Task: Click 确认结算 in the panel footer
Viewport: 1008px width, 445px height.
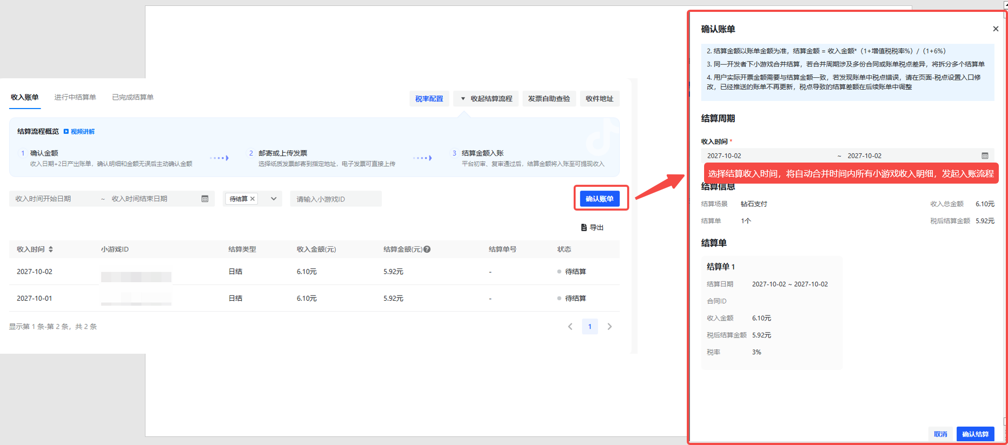Action: tap(975, 434)
